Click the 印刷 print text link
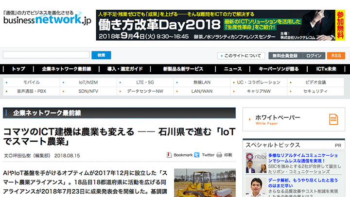350x197 pixels. coord(228,155)
